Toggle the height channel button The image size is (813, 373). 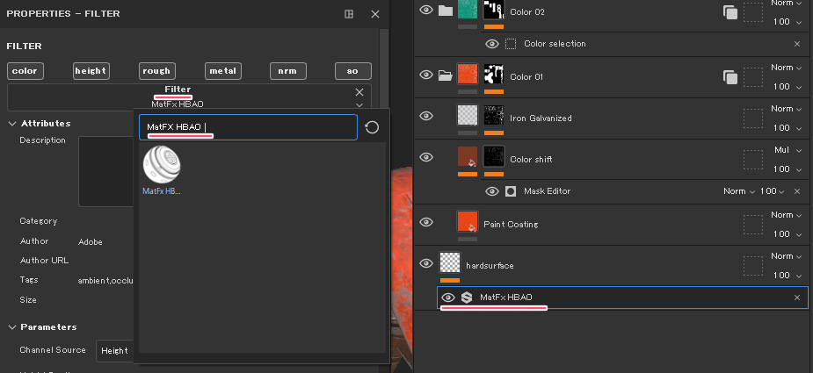click(91, 71)
